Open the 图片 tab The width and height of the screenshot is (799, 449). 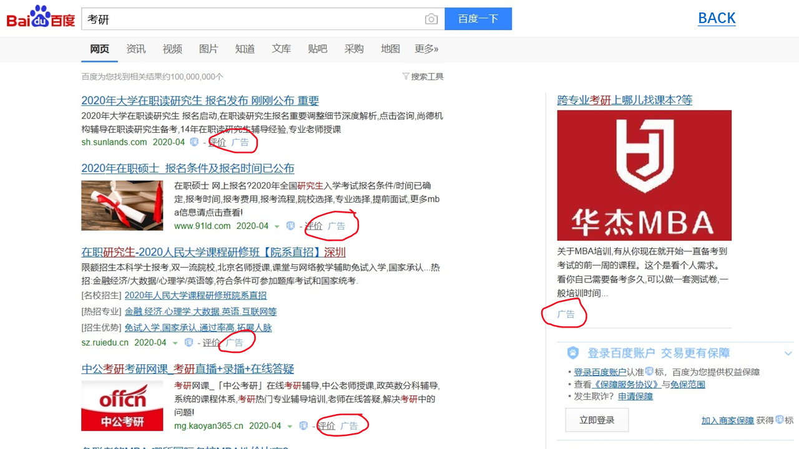(208, 49)
